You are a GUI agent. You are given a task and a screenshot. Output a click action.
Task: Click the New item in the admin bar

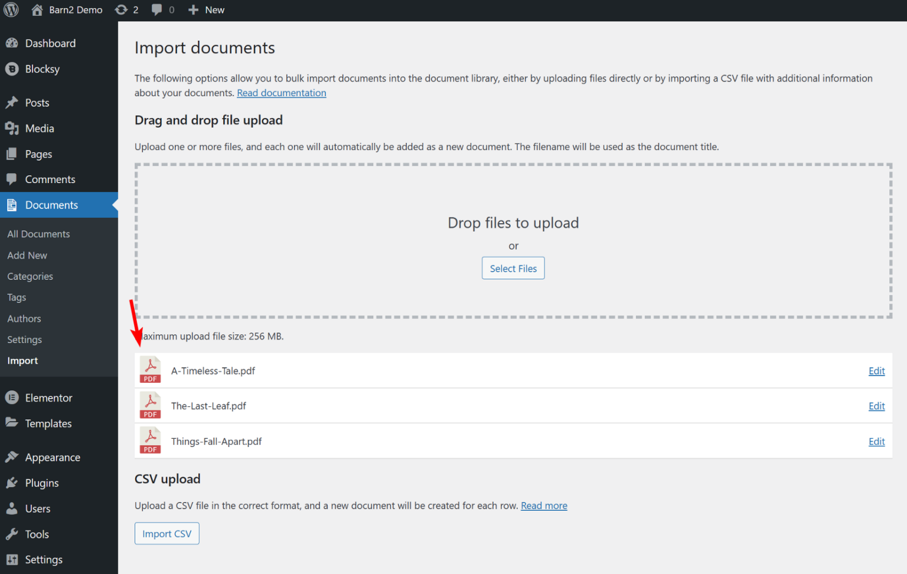(206, 9)
